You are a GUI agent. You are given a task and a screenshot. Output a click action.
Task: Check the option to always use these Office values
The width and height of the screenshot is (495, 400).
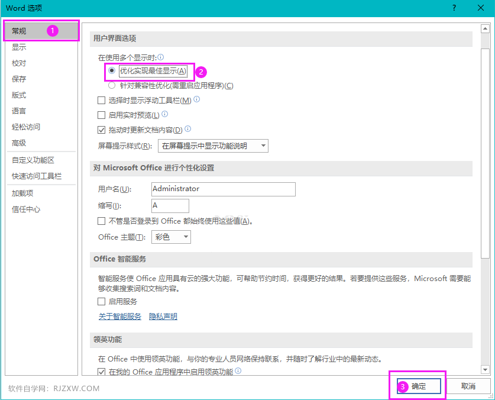pyautogui.click(x=102, y=221)
